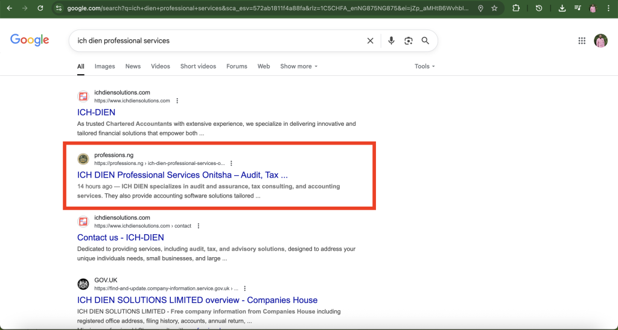Click the browser address bar URL
The width and height of the screenshot is (618, 330).
coord(268,8)
